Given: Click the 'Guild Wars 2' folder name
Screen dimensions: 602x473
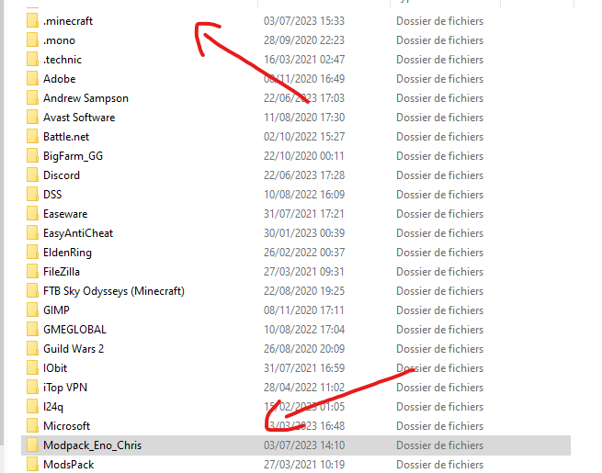Looking at the screenshot, I should pos(74,349).
